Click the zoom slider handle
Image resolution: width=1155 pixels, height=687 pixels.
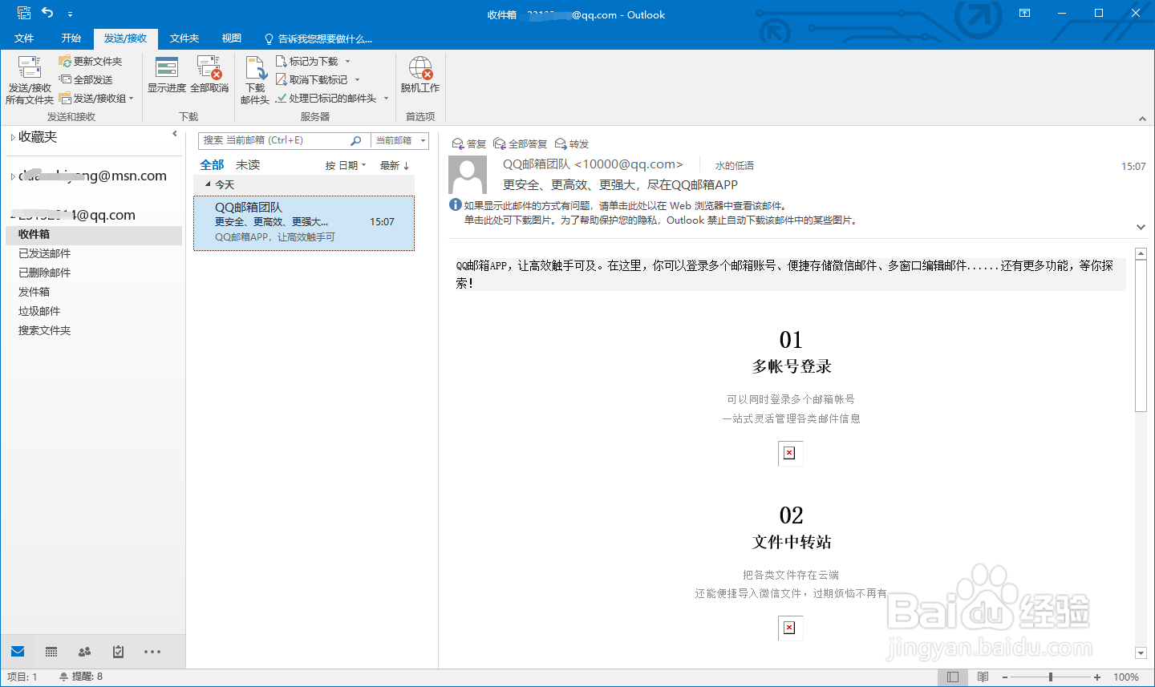(x=1051, y=677)
